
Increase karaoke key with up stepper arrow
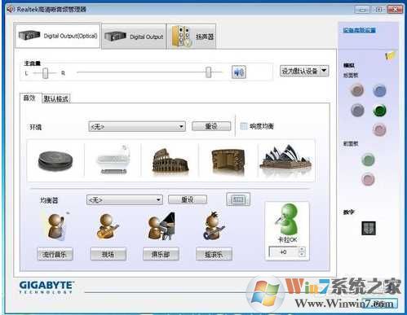302,249
